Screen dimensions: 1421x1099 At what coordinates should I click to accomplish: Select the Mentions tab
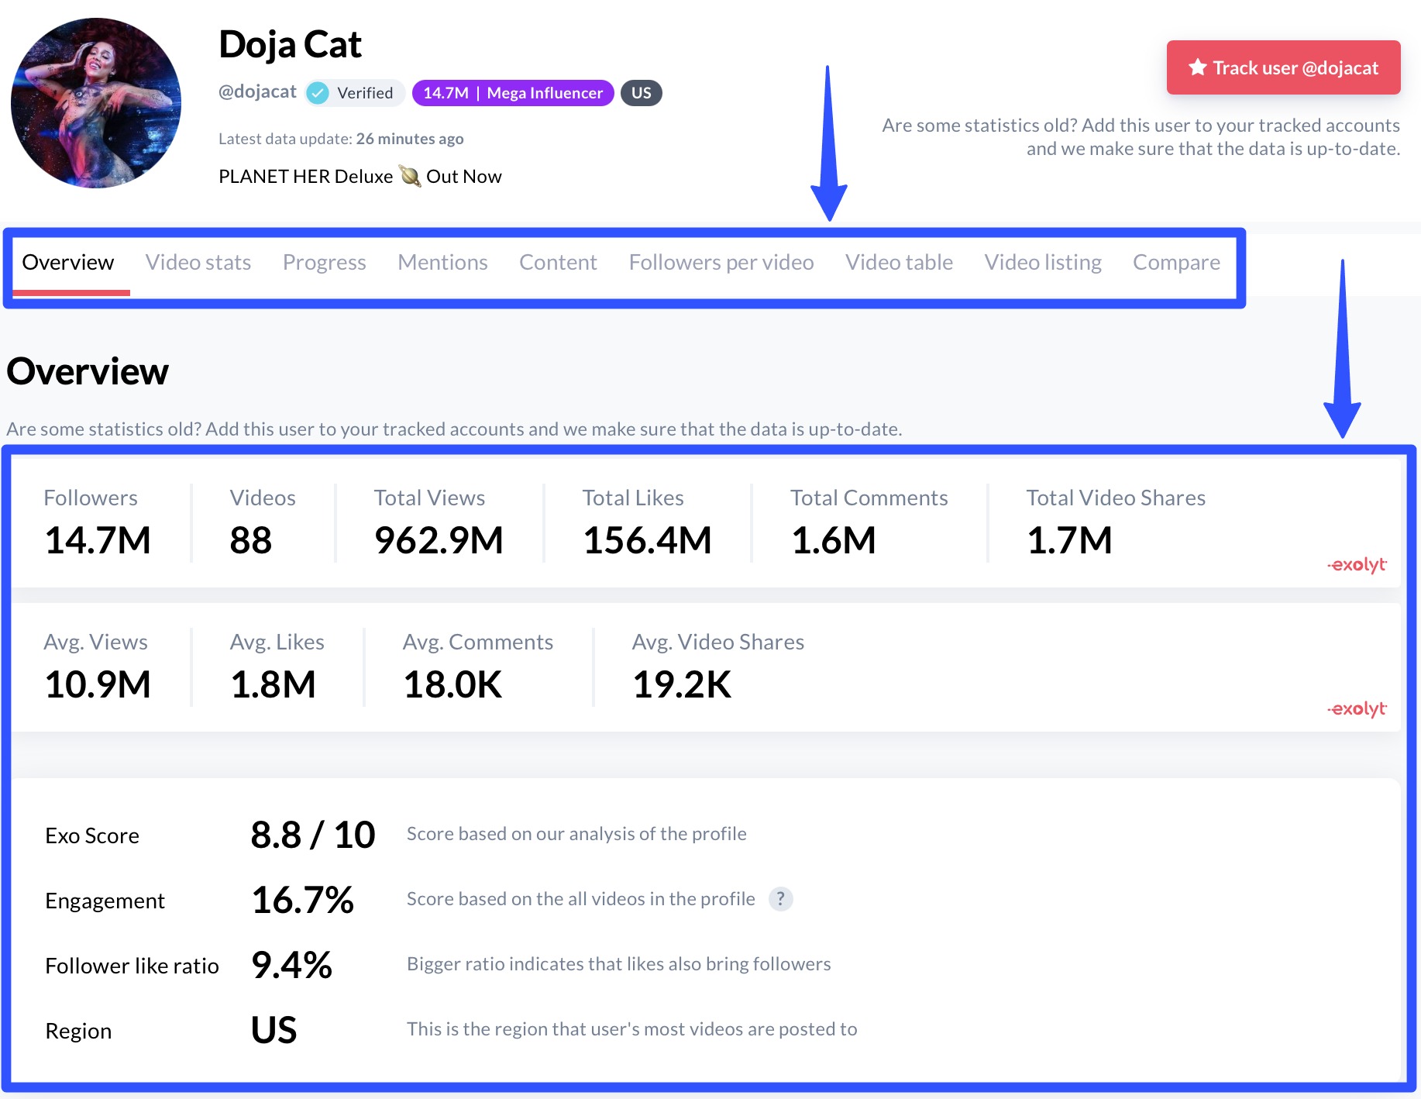[x=442, y=262]
